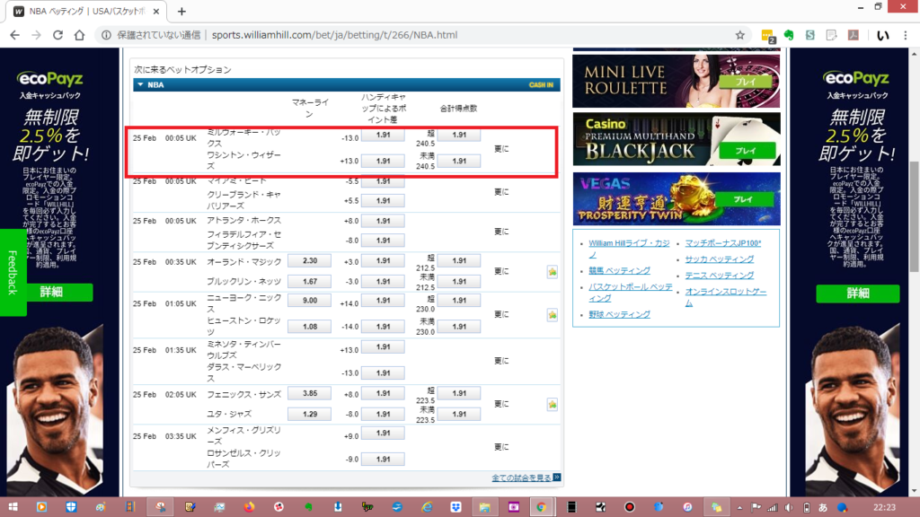View site info for the insecure connection
The width and height of the screenshot is (920, 517).
point(106,35)
